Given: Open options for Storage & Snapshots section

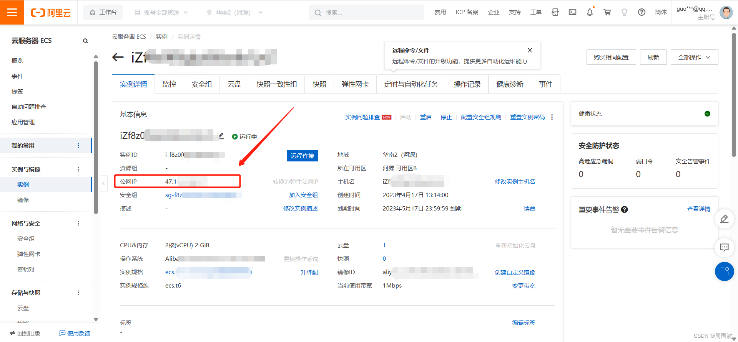Looking at the screenshot, I should (x=78, y=293).
